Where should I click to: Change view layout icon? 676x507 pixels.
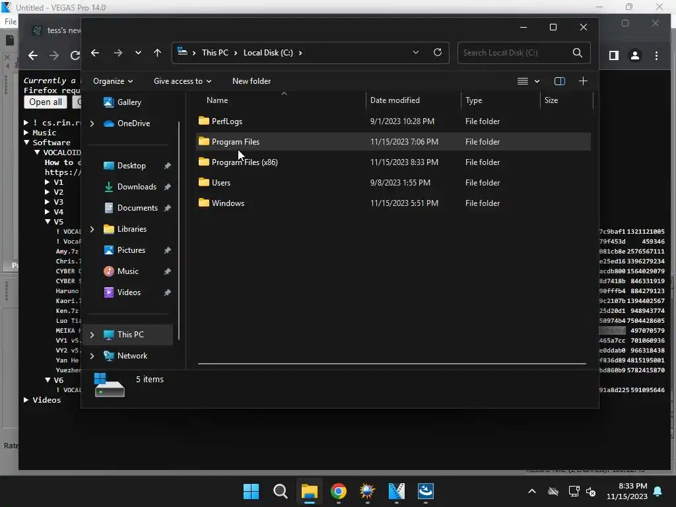[x=523, y=81]
